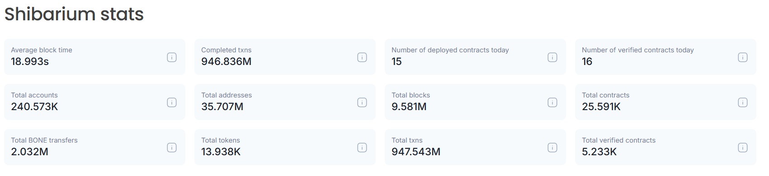Select the Total accounts 240.573K card
Screen dimensions: 769x176
94,102
